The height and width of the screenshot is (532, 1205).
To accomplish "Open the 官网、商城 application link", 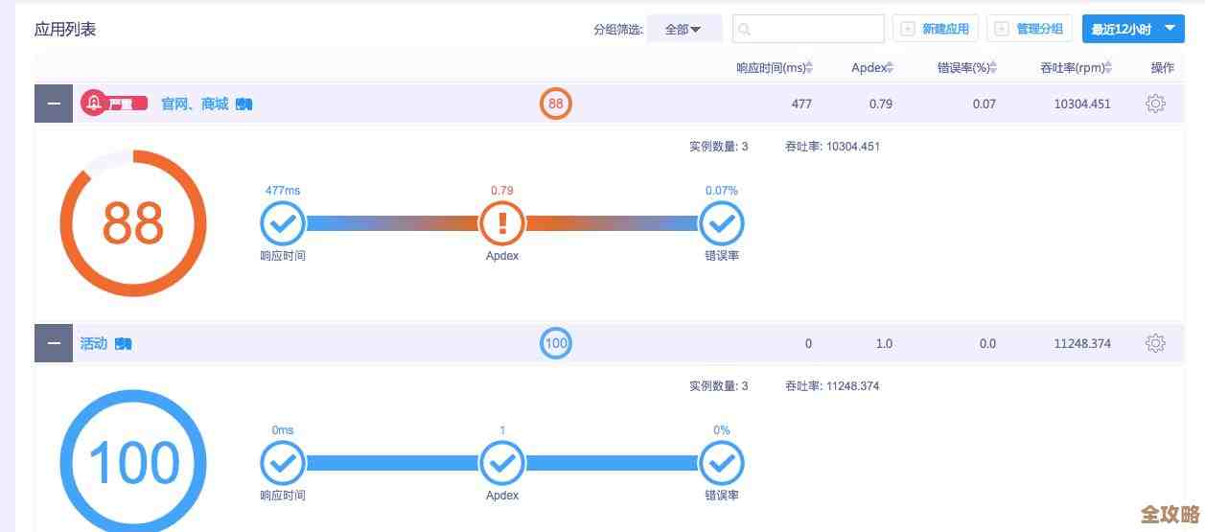I will (x=195, y=104).
